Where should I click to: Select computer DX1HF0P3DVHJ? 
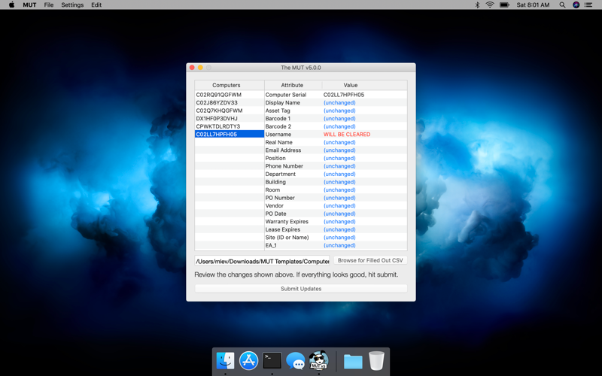pyautogui.click(x=230, y=118)
